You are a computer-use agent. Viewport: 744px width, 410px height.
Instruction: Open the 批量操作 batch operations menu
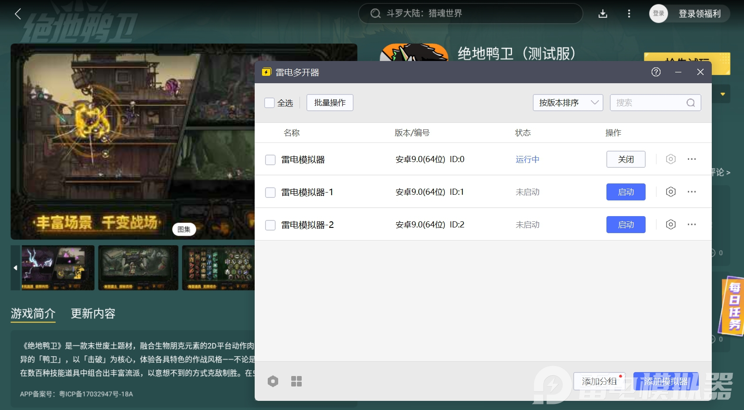[330, 103]
